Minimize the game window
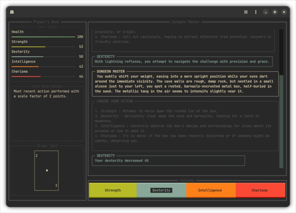This screenshot has width=296, height=213. click(x=266, y=12)
